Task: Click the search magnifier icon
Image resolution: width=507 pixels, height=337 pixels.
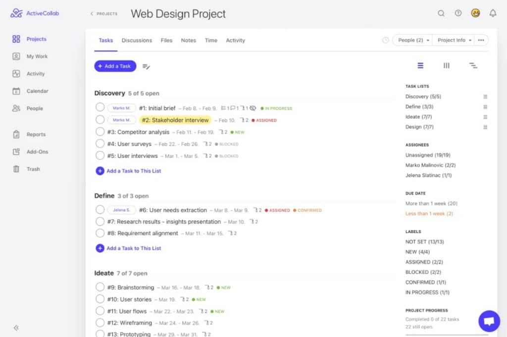Action: (441, 13)
